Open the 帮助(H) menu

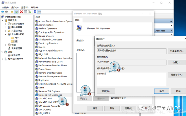tap(35, 7)
